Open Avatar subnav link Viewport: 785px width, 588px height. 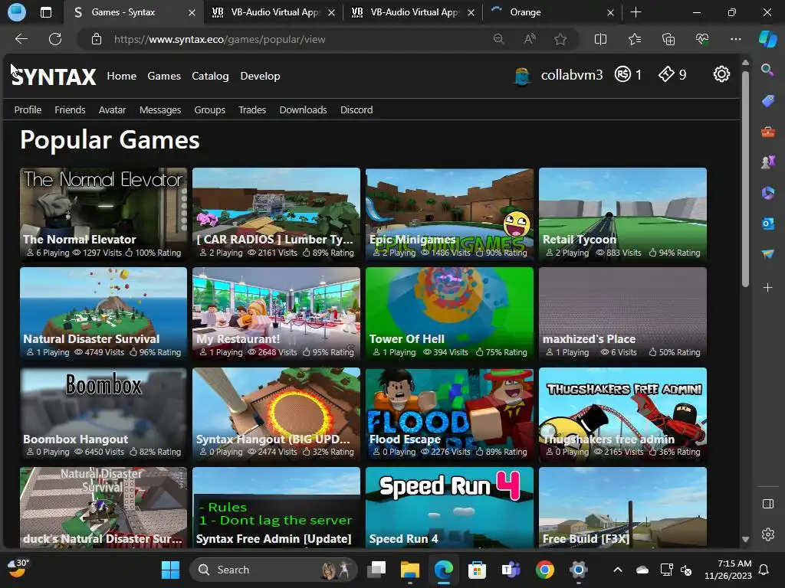[112, 109]
